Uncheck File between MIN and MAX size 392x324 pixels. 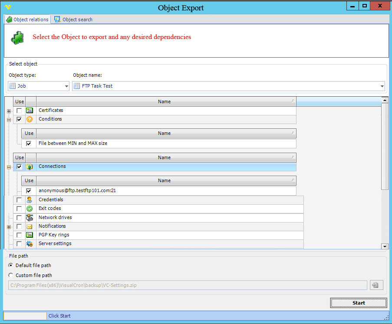[29, 144]
